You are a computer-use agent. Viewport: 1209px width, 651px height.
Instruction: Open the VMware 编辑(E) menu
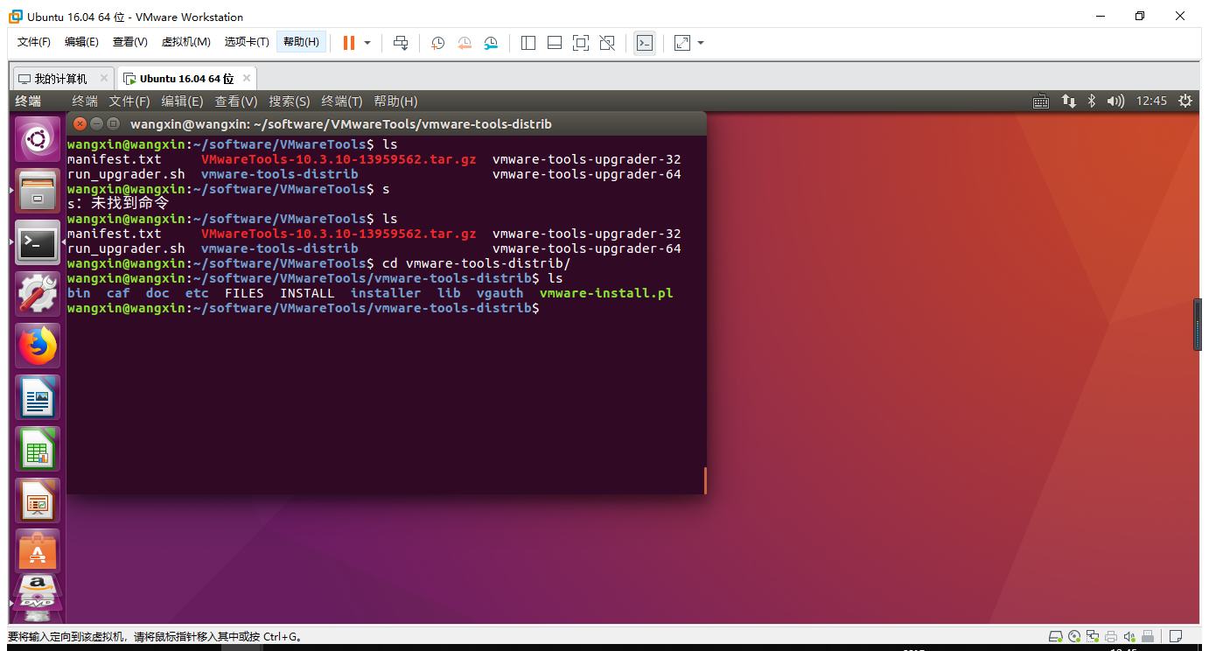tap(81, 42)
